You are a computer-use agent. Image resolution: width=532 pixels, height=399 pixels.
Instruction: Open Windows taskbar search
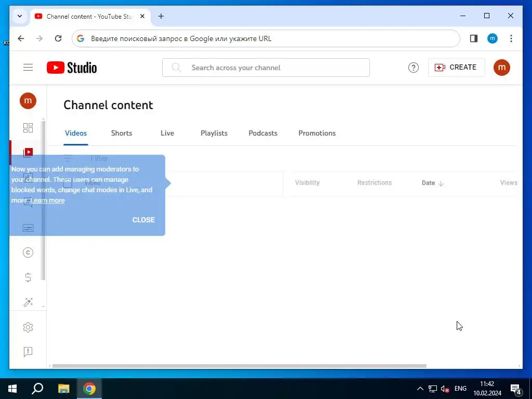(37, 389)
